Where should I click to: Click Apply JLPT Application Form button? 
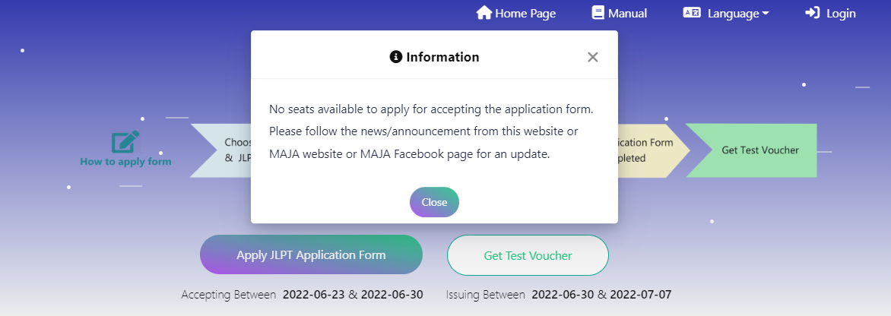[x=312, y=254]
